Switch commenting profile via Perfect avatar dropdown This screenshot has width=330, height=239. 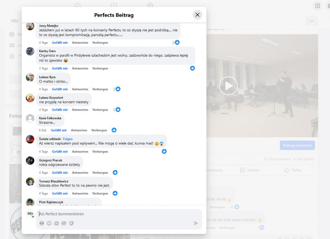pos(30,214)
